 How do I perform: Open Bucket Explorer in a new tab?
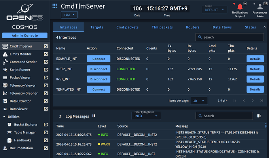pyautogui.click(x=46, y=124)
